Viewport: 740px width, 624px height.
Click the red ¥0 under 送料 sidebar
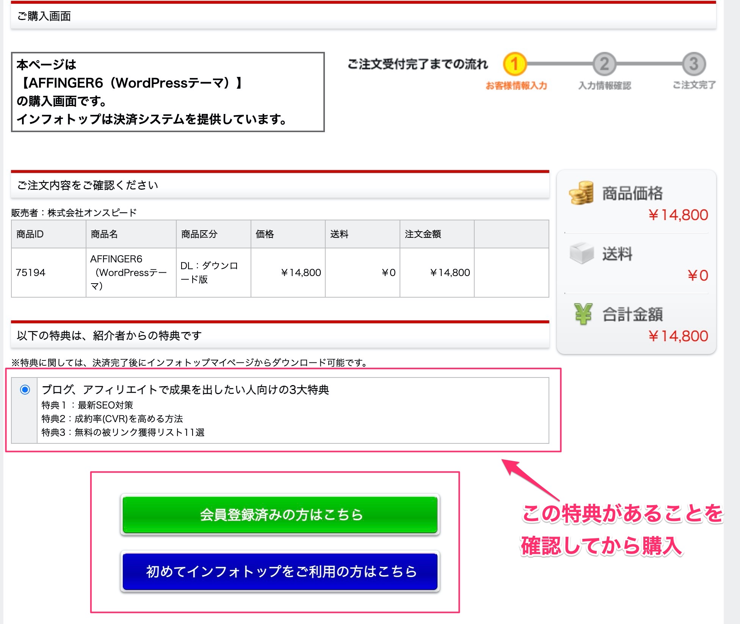[698, 275]
